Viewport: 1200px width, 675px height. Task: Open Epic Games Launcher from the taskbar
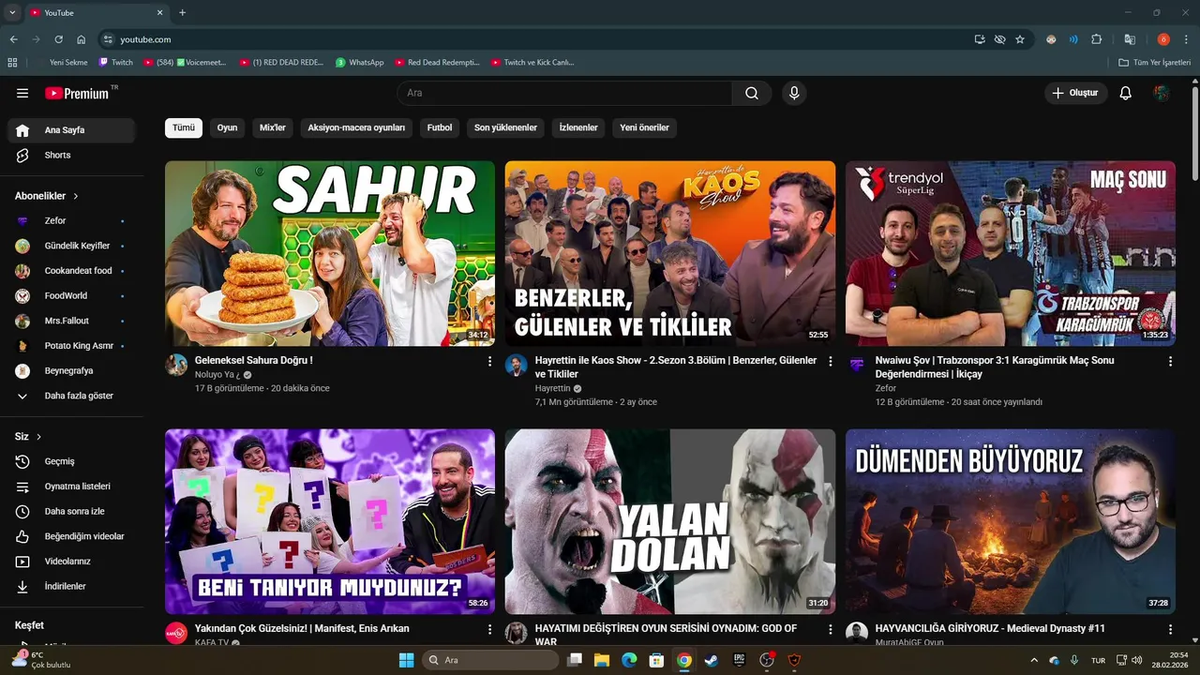[x=739, y=660]
